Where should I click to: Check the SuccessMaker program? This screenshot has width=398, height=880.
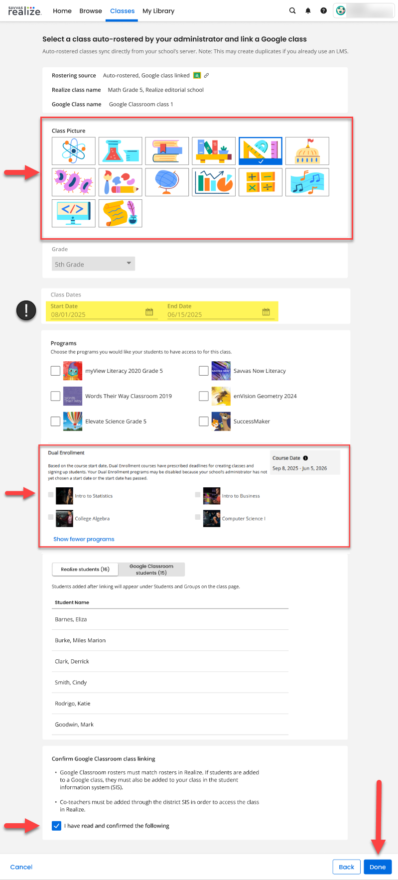coord(204,422)
